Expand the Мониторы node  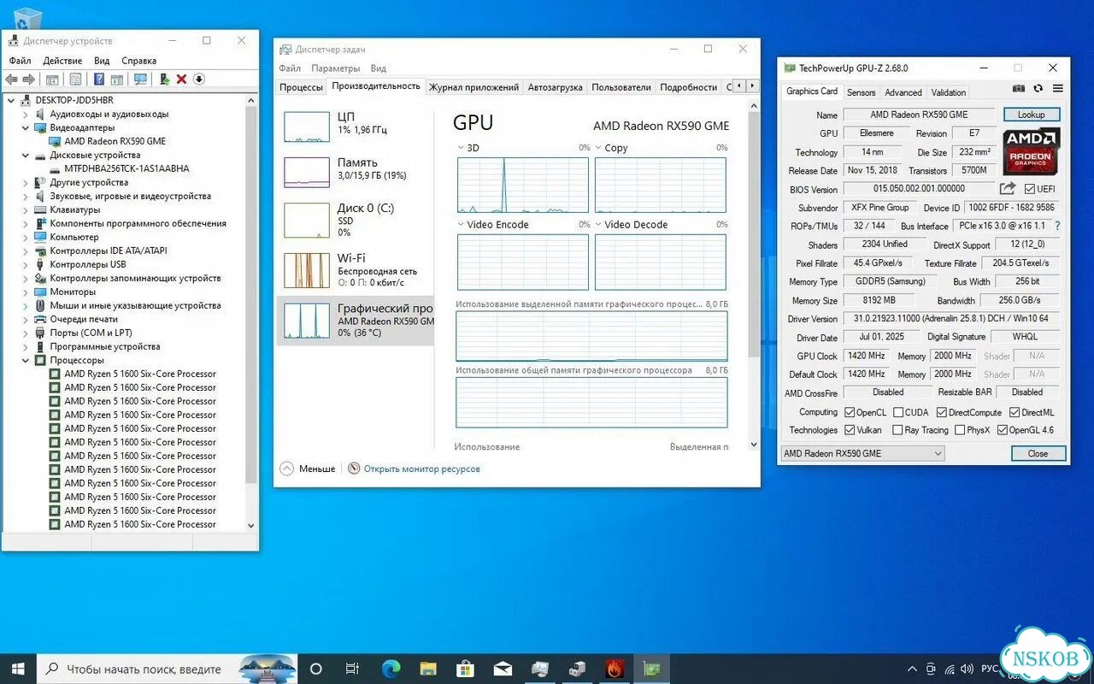click(25, 292)
